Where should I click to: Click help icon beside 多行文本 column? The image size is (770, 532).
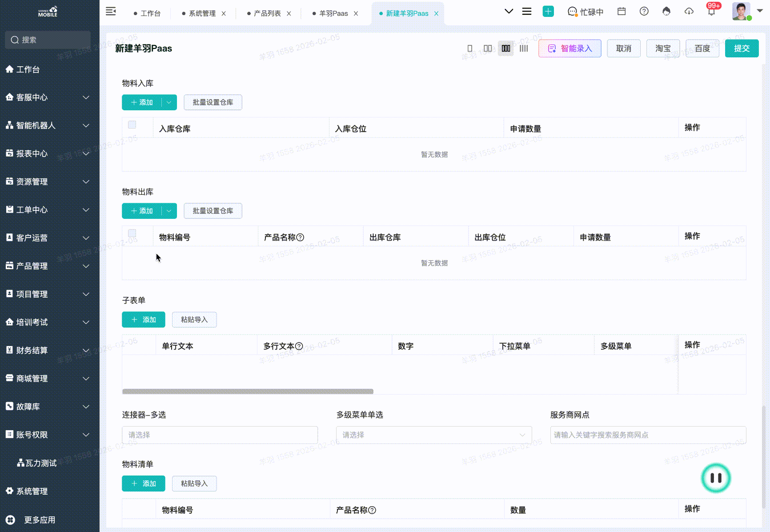coord(299,346)
